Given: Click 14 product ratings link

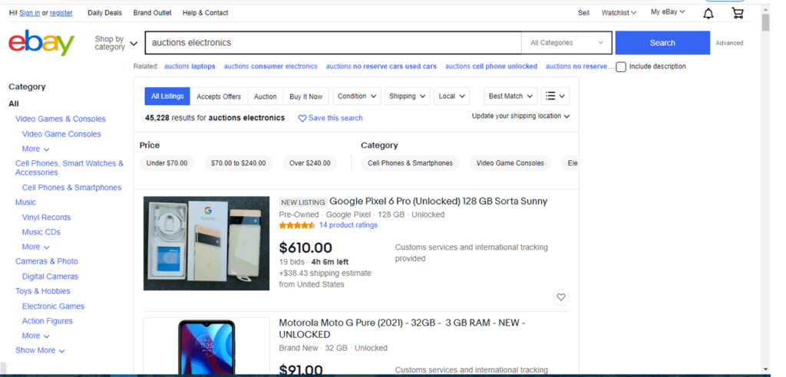Looking at the screenshot, I should click(348, 225).
